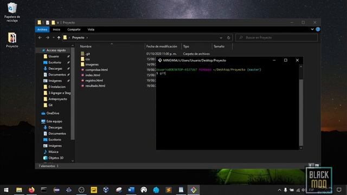Show hidden system tray icons
This screenshot has height=195, width=347.
point(279,190)
